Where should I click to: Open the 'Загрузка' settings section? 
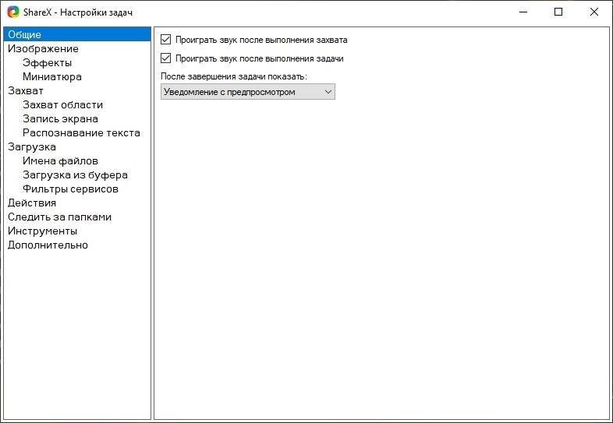(32, 146)
